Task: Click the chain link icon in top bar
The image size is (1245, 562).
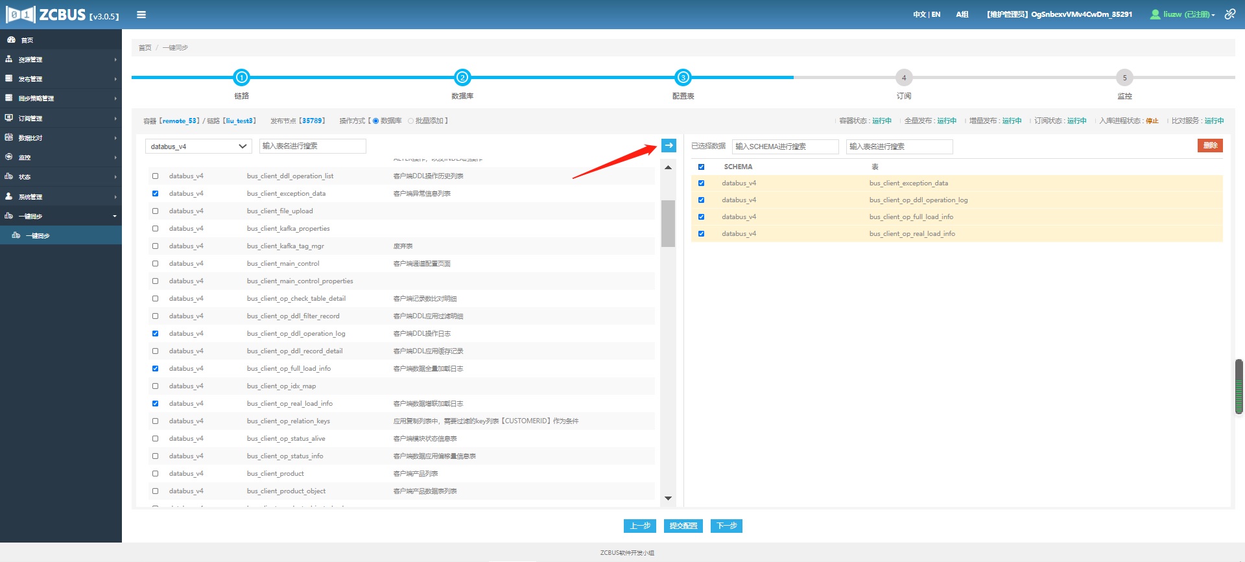Action: point(1229,14)
